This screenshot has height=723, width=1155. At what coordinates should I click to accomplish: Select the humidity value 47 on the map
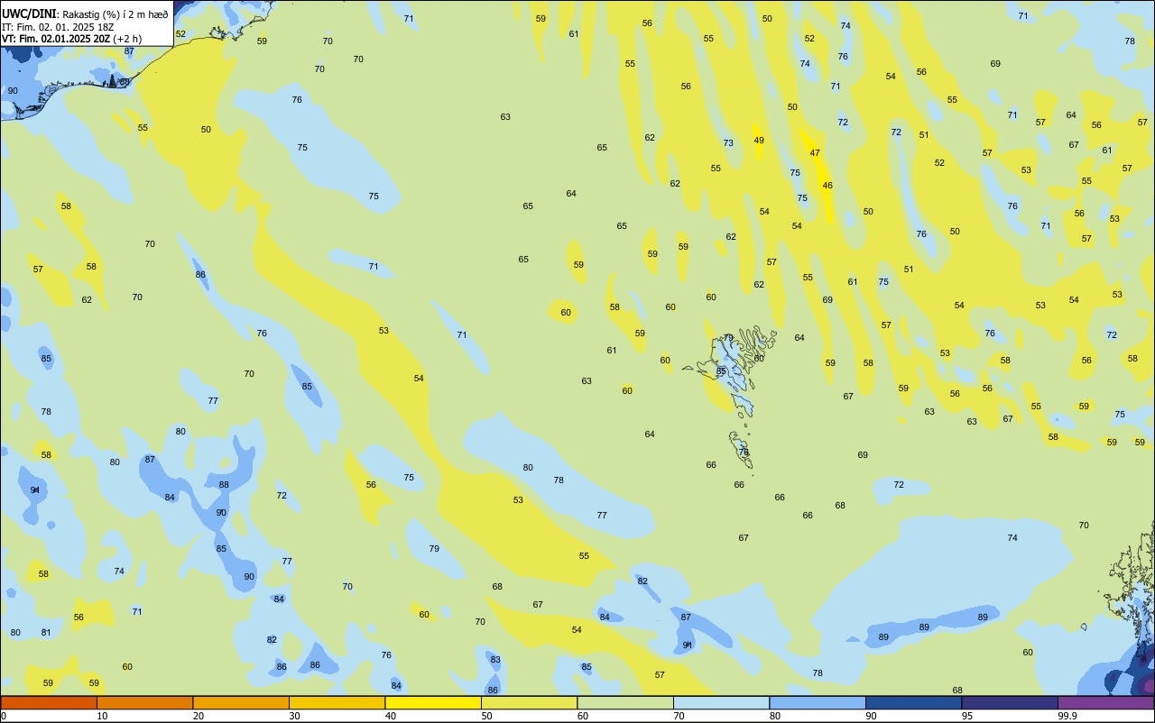[x=815, y=152]
